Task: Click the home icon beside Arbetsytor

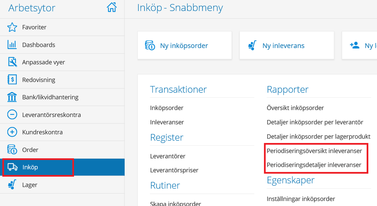Action: (112, 8)
